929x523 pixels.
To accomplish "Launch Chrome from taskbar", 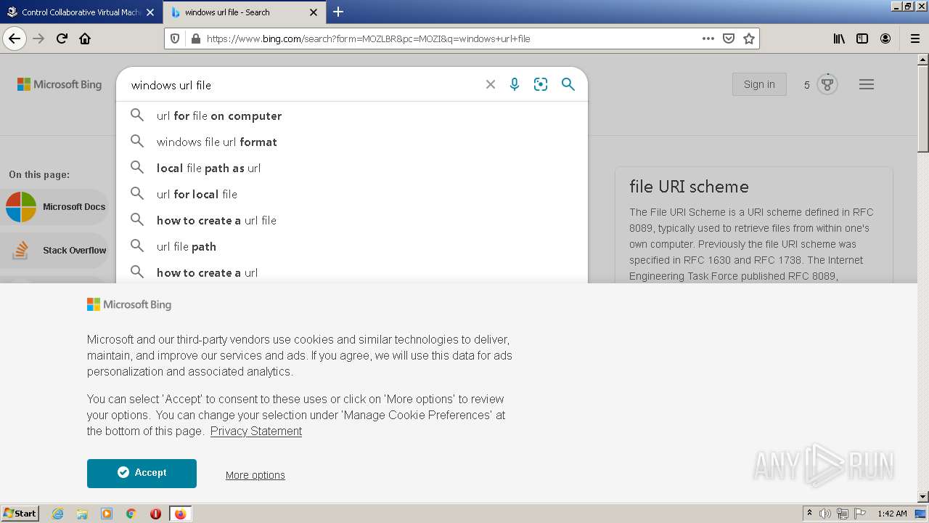I will [x=131, y=514].
